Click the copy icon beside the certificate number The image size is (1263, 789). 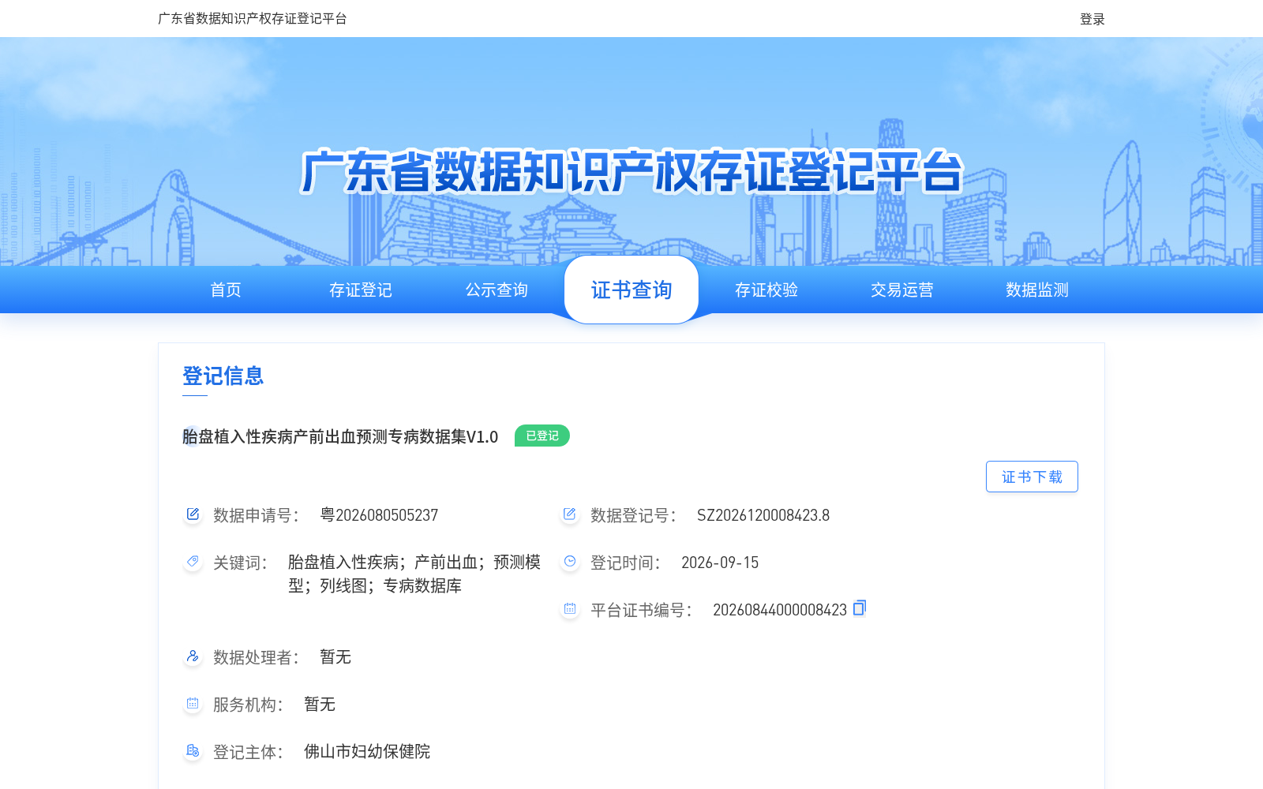click(x=860, y=608)
